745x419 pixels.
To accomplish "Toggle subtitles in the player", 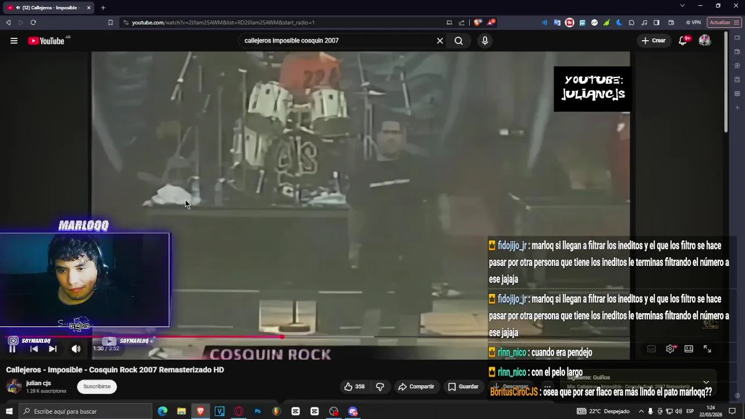I will 651,349.
